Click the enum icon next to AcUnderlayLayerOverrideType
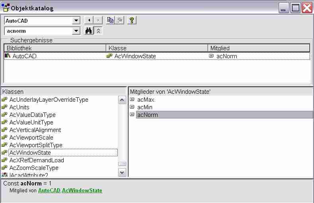This screenshot has height=203, width=314. tap(4, 99)
